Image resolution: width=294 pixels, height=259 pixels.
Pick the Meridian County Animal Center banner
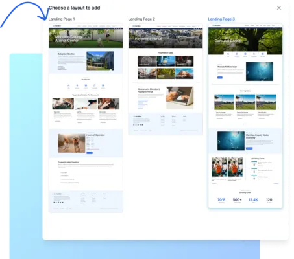click(86, 38)
